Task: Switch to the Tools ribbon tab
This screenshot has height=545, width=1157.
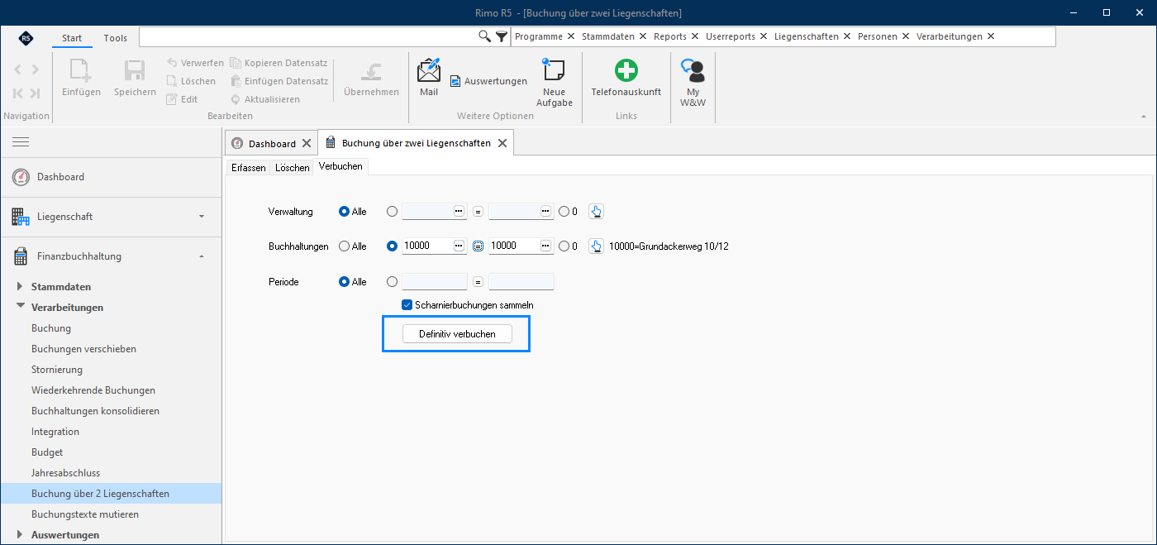Action: [x=116, y=38]
